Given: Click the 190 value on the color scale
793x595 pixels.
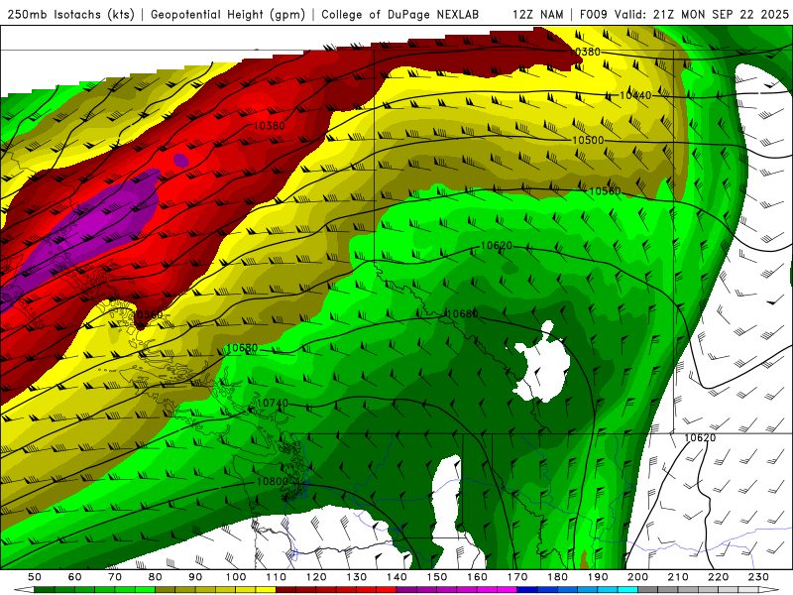Looking at the screenshot, I should click(598, 577).
